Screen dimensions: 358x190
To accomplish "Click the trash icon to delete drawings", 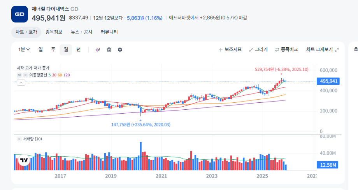I will click(x=109, y=50).
